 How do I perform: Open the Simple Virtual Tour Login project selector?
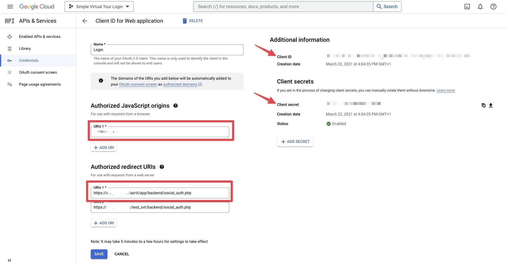pyautogui.click(x=99, y=7)
